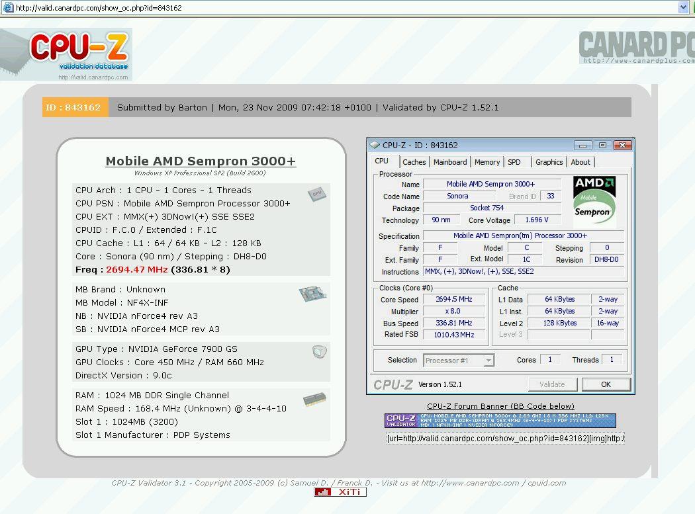The height and width of the screenshot is (514, 695).
Task: Click the Level 2 associativity 16-way
Action: [608, 323]
